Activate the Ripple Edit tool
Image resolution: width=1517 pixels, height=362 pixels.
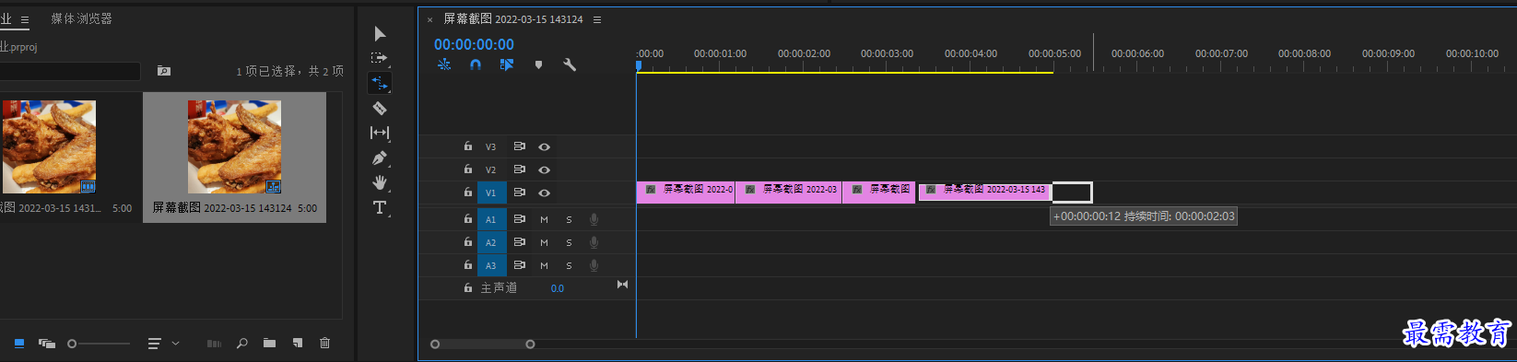click(x=380, y=83)
